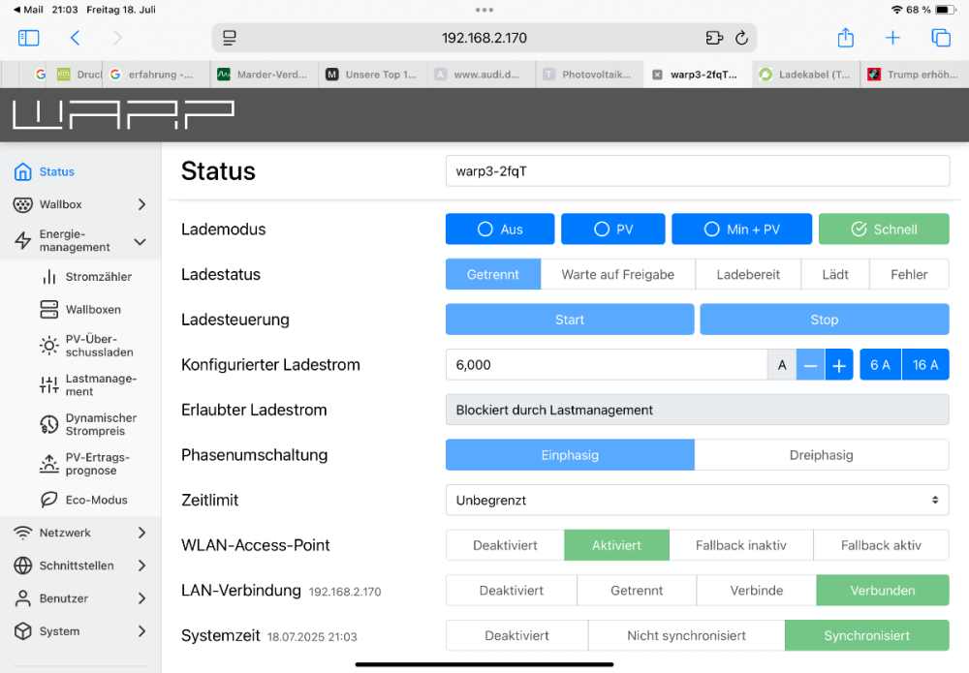Select the Min + PV charging mode
The height and width of the screenshot is (673, 969).
coord(738,229)
